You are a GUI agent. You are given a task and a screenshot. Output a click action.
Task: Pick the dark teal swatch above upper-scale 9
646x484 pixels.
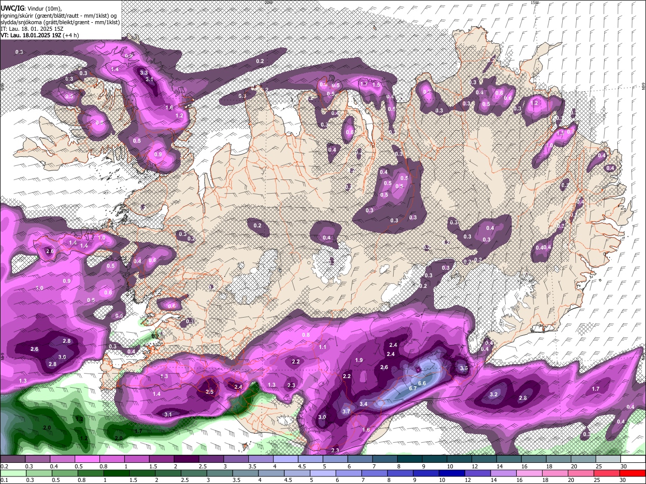pos(435,459)
